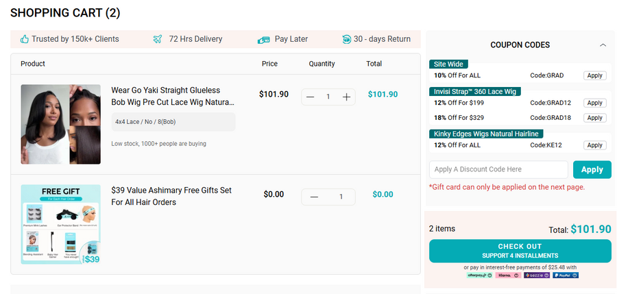This screenshot has width=617, height=294.
Task: Decrease quantity of Ashimary Free Gifts Set
Action: coord(314,197)
